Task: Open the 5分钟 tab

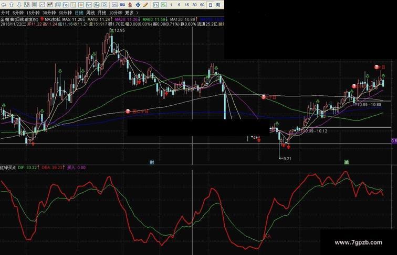Action: (x=18, y=13)
